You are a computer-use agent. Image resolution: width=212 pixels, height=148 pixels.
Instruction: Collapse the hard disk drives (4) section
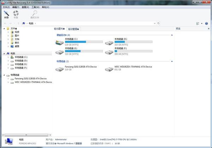tap(172, 35)
